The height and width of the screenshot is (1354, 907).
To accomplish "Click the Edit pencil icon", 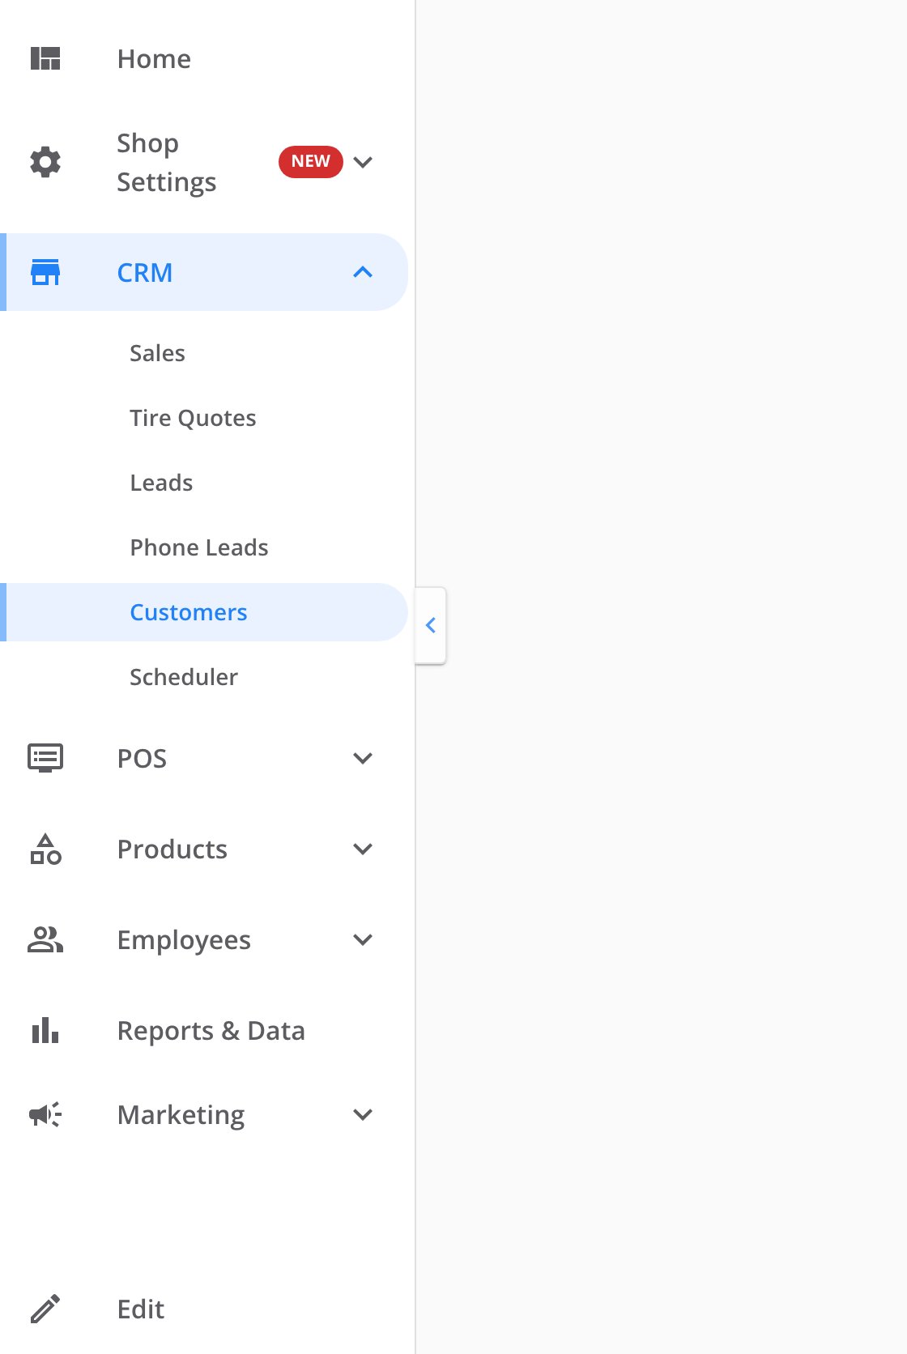I will [45, 1309].
